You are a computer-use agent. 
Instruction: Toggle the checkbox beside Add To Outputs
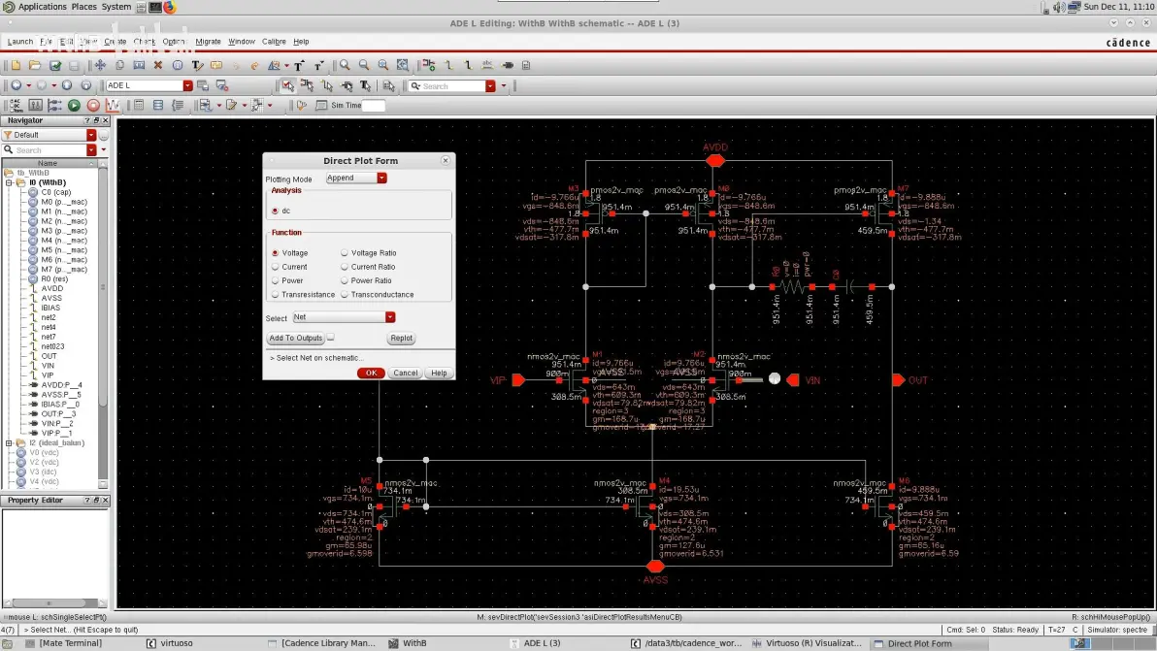pos(331,338)
